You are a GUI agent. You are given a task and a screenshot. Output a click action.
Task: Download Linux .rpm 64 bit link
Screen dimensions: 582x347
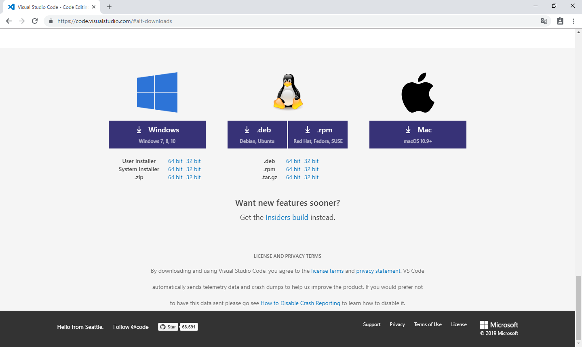coord(293,169)
